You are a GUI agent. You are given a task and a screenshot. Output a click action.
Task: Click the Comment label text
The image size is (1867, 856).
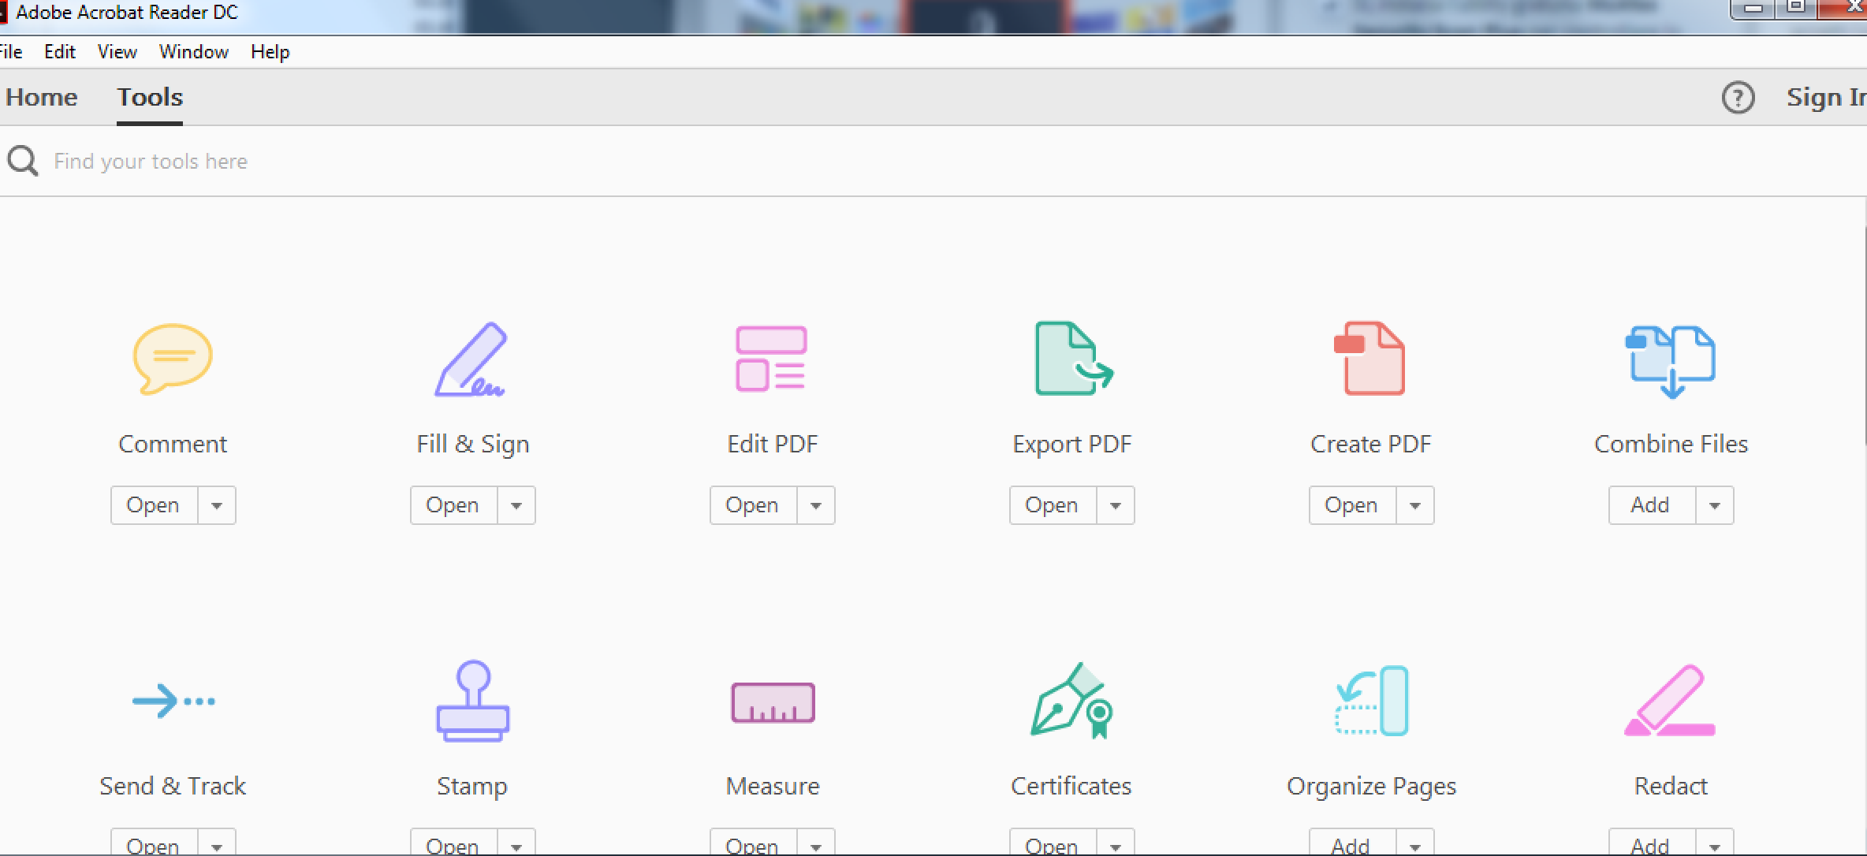173,444
